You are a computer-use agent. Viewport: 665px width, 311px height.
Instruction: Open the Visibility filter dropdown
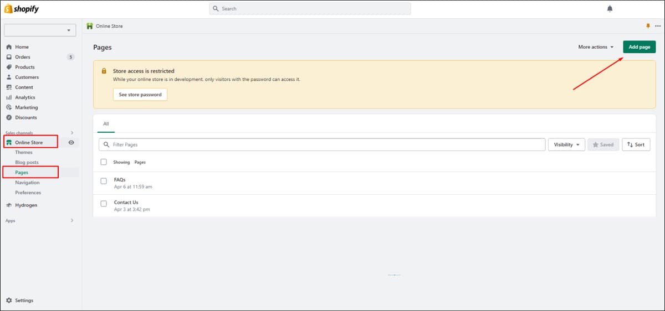(x=566, y=144)
